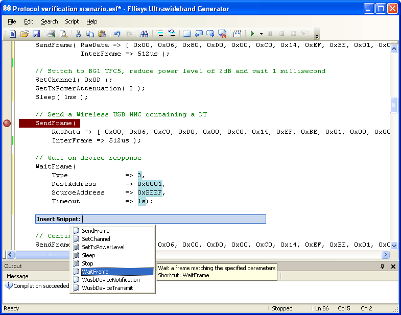Pin the Output panel with pushpin
The image size is (401, 315).
[383, 266]
